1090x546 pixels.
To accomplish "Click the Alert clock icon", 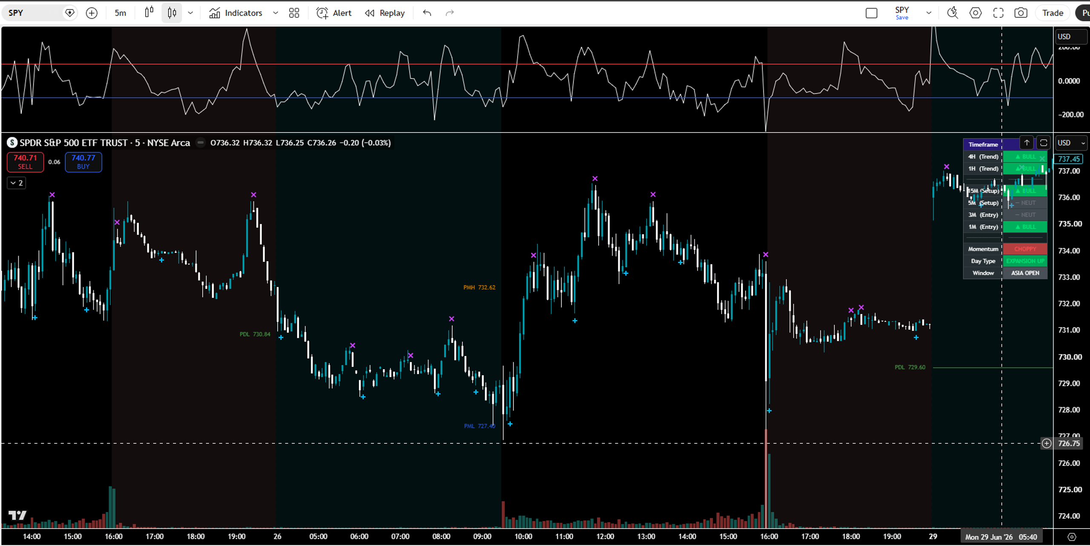I will pyautogui.click(x=322, y=13).
